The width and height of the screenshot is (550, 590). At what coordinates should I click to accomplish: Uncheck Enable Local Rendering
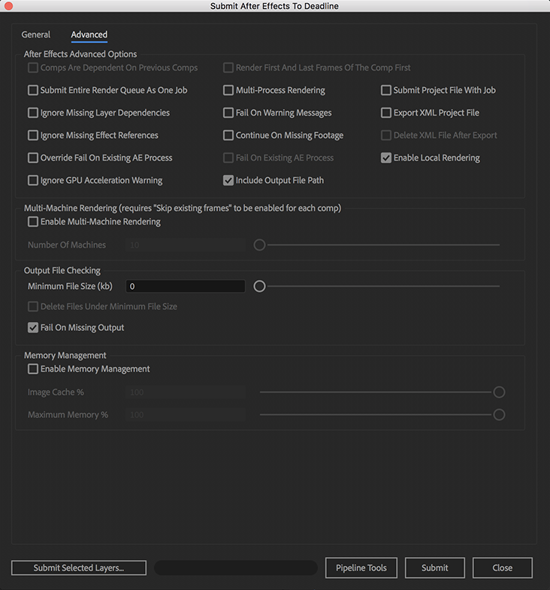click(x=386, y=158)
